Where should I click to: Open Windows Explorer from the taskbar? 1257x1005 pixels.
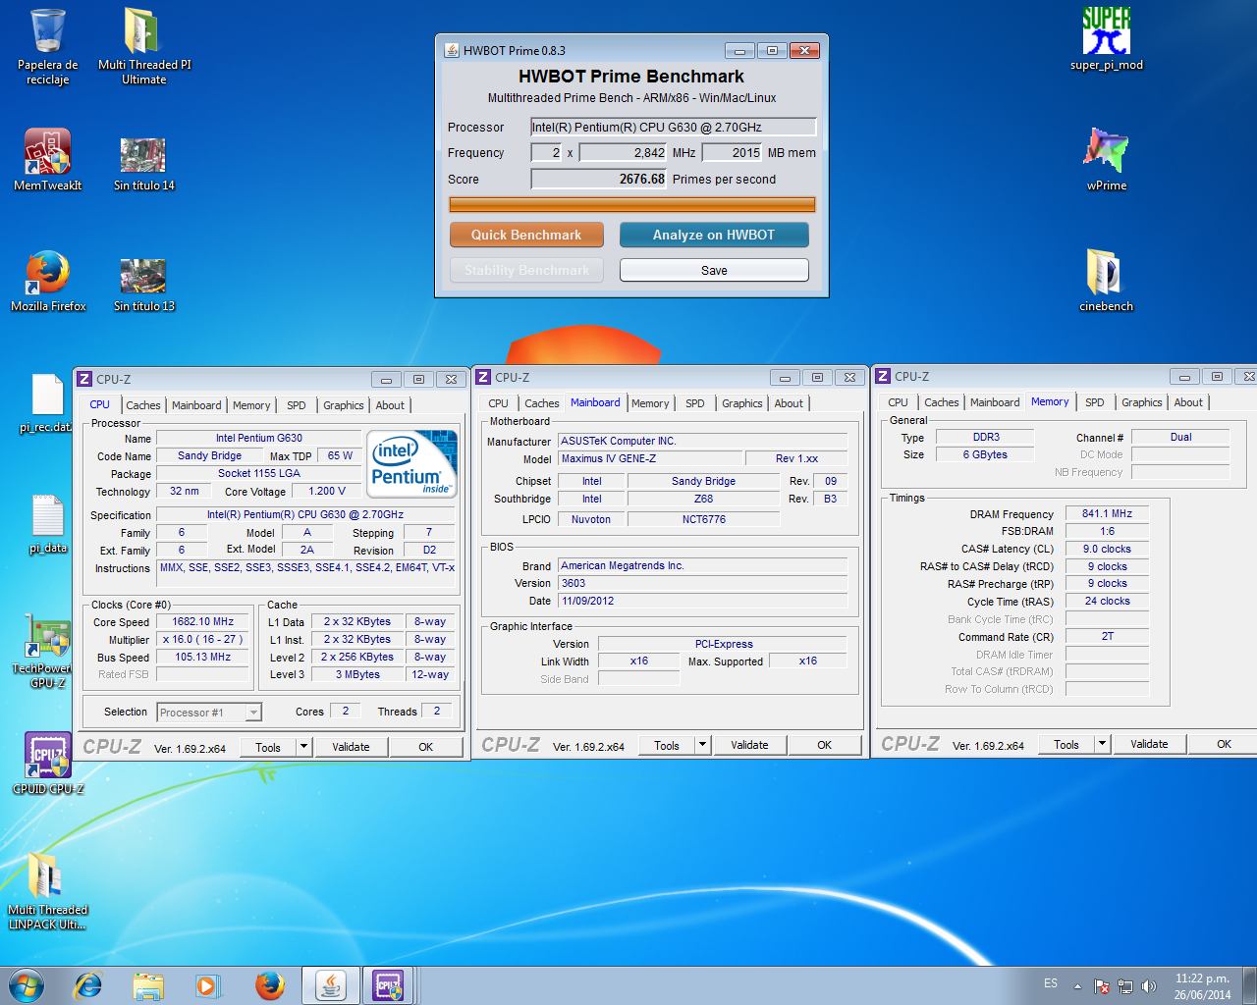point(148,985)
